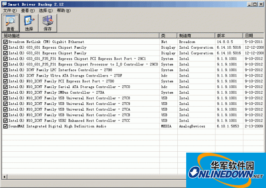266x188 pixels.
Task: Uncheck USB2 Enhanced Host Controller 27CC
Action: 5,121
